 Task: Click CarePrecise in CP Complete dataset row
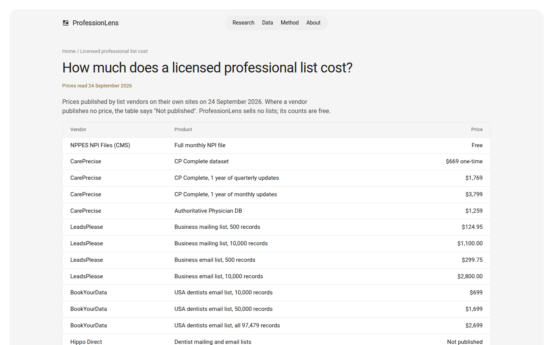(x=86, y=161)
